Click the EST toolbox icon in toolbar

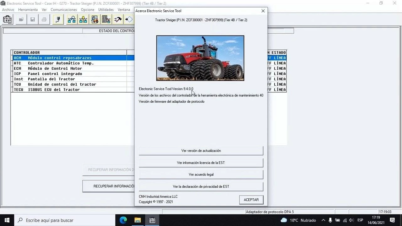click(x=7, y=19)
